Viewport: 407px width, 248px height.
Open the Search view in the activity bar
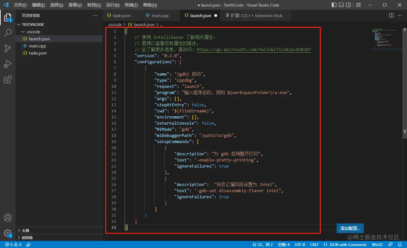tap(8, 33)
